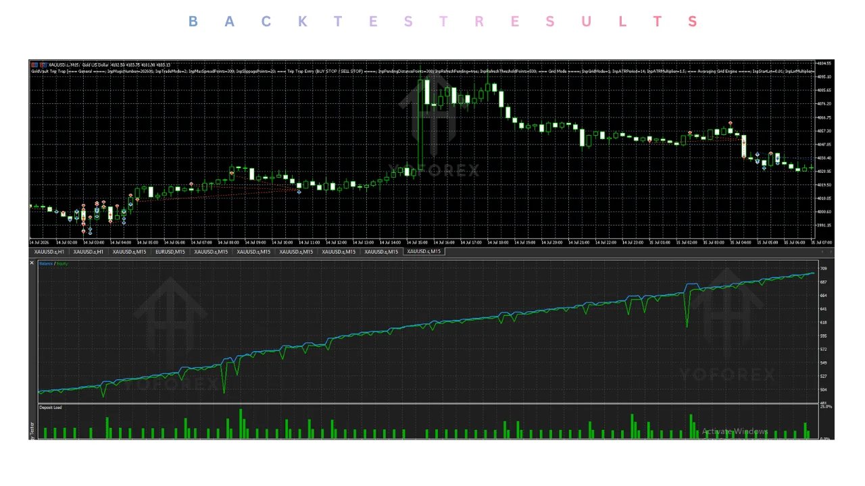Click the GoldVault Trip Trap parameters text

tap(422, 70)
